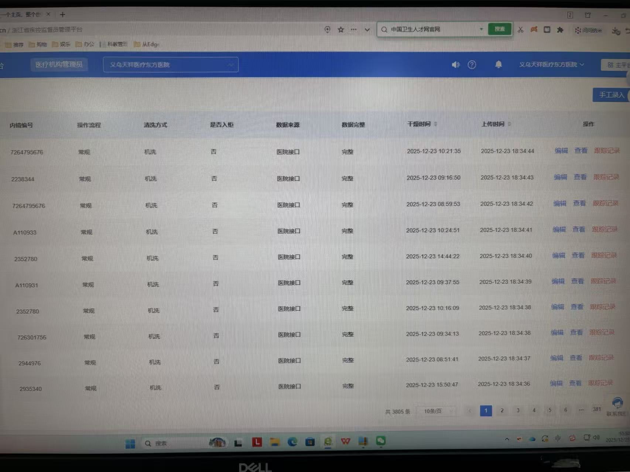Viewport: 630px width, 472px height.
Task: Open the help question mark icon
Action: click(x=472, y=65)
